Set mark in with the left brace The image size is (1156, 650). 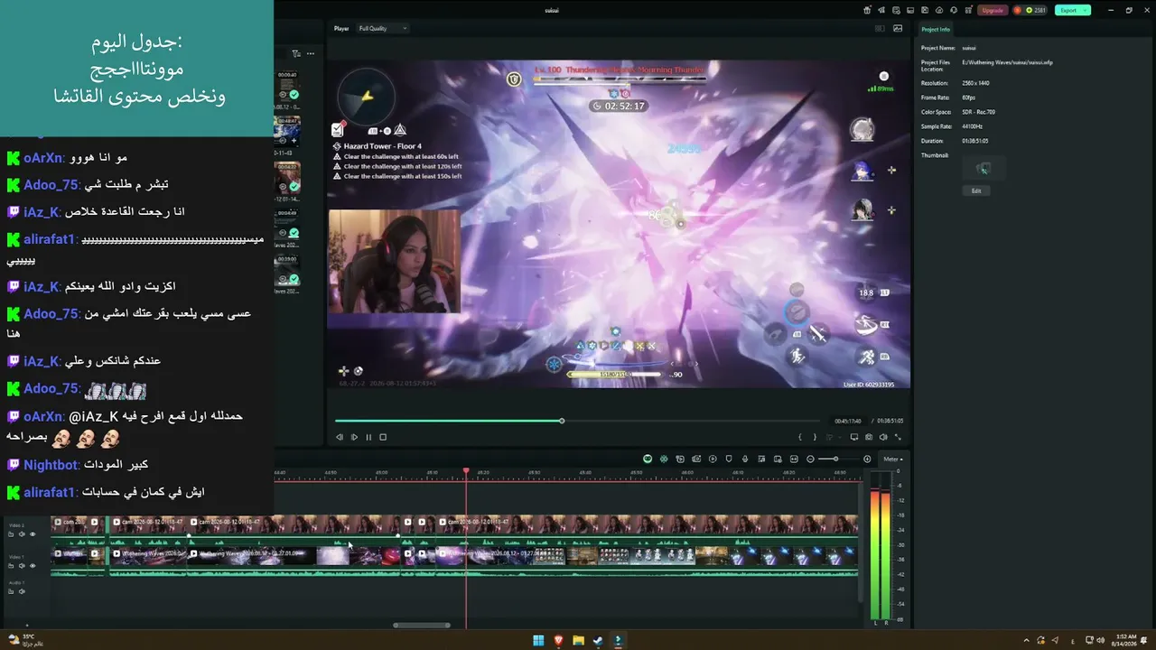tap(800, 437)
